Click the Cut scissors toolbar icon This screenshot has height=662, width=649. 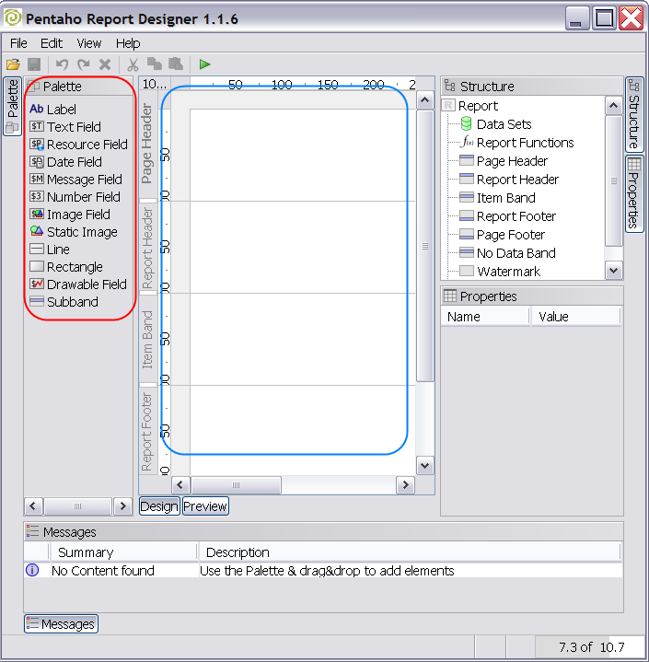click(133, 64)
